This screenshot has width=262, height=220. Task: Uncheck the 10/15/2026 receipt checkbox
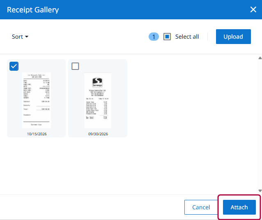(x=14, y=66)
